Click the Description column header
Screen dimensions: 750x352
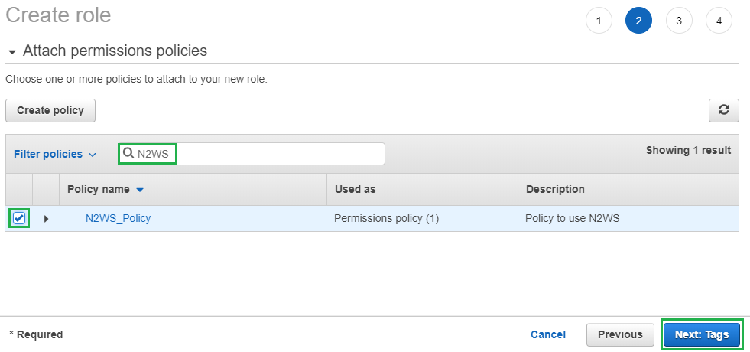pyautogui.click(x=554, y=189)
